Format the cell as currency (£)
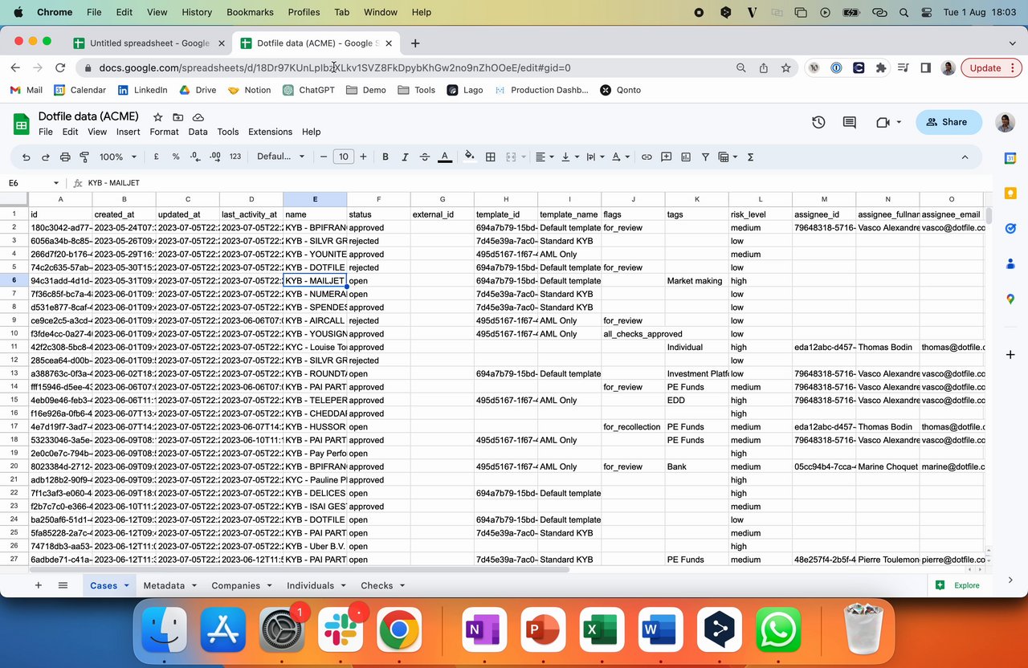The width and height of the screenshot is (1028, 668). tap(156, 157)
